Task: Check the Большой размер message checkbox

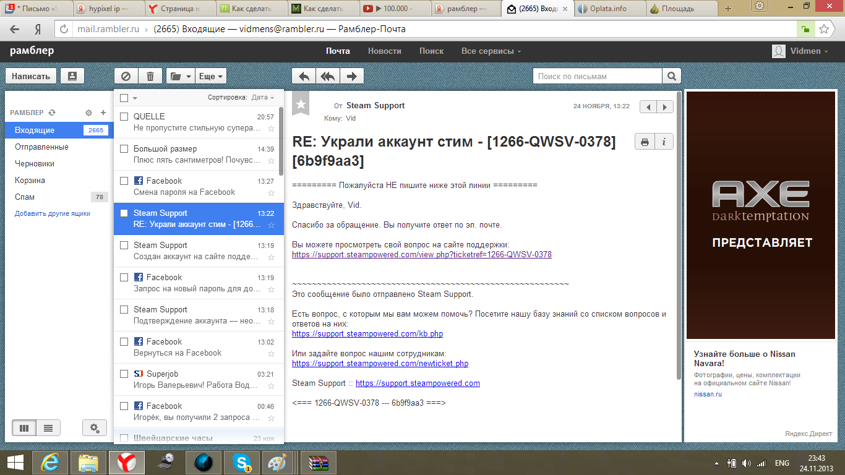Action: tap(124, 148)
